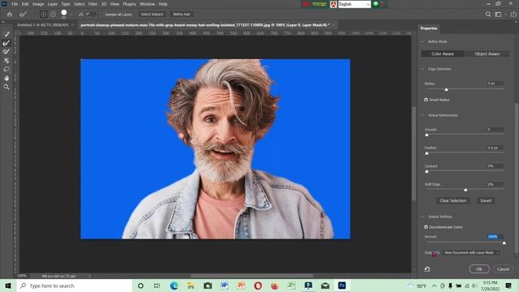Click the Feather slider handle
Image resolution: width=519 pixels, height=292 pixels.
(x=427, y=153)
